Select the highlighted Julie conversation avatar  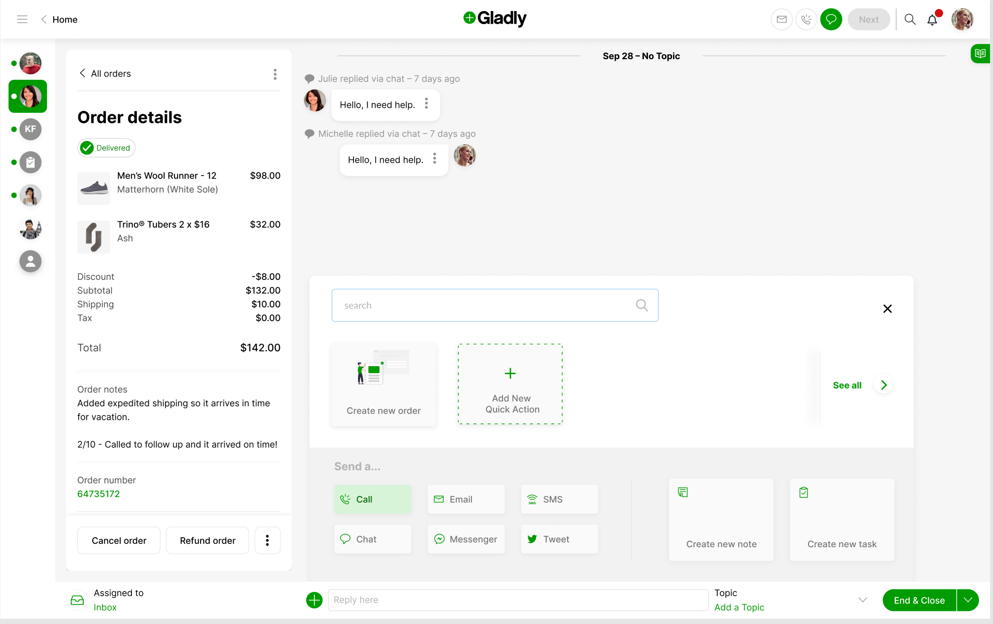click(30, 96)
